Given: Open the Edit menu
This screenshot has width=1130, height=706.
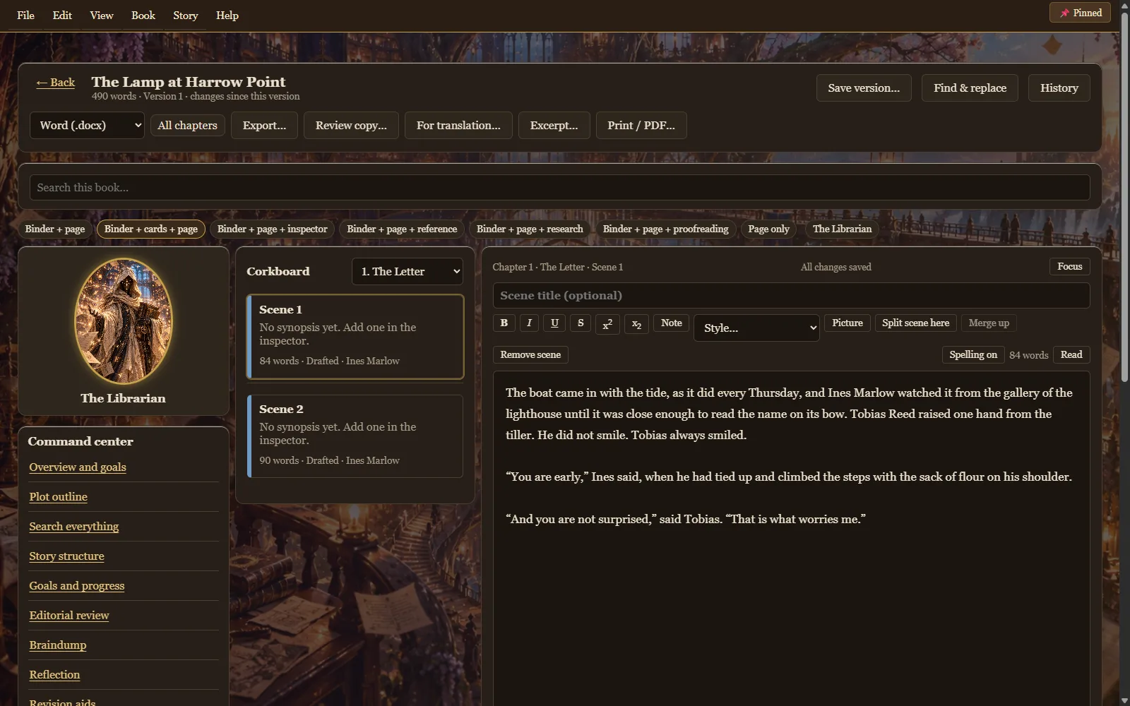Looking at the screenshot, I should 62,15.
